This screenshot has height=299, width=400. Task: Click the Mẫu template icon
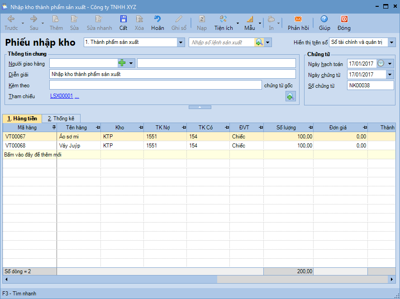(250, 19)
